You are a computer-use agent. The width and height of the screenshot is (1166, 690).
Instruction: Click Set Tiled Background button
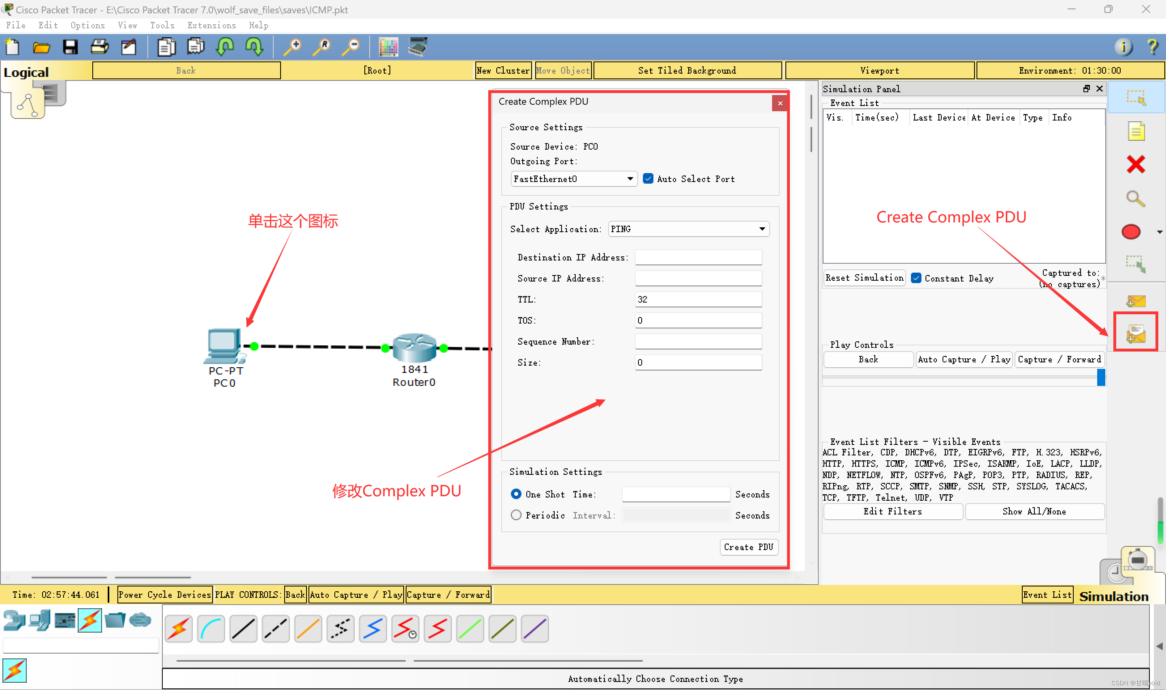tap(687, 71)
